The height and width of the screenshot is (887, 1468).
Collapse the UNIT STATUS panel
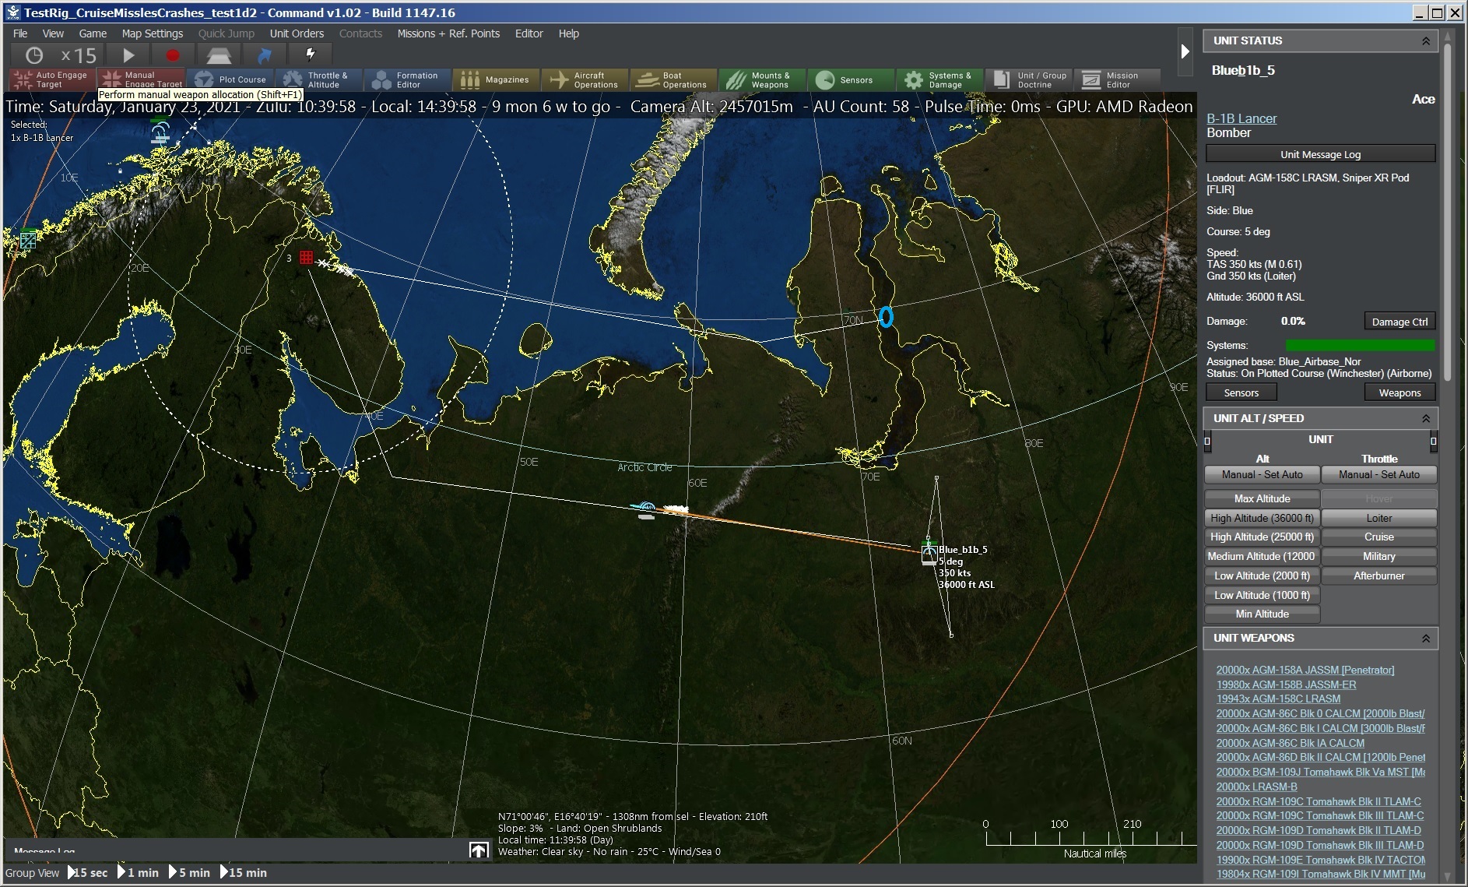point(1425,41)
